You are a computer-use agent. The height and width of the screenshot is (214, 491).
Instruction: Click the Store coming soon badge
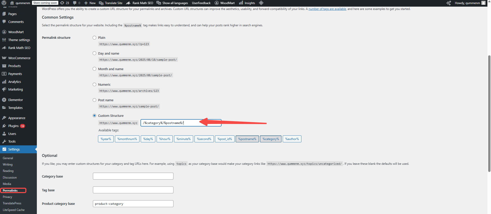click(x=45, y=3)
